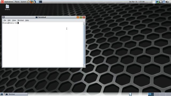Image resolution: width=171 pixels, height=96 pixels.
Task: Launch Terminal from the top panel icon
Action: tap(41, 2)
